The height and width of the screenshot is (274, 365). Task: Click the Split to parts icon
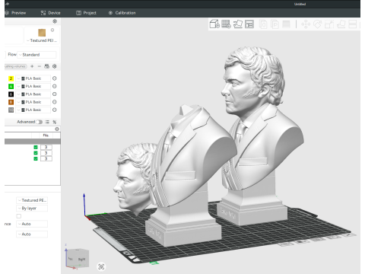coord(275,24)
